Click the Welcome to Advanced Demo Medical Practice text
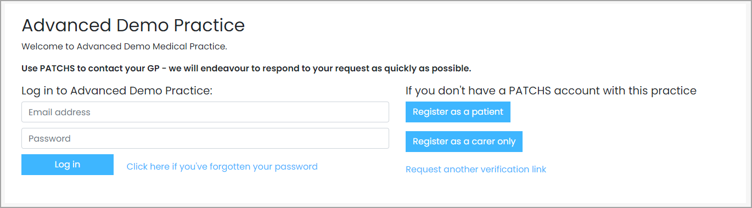 point(124,47)
